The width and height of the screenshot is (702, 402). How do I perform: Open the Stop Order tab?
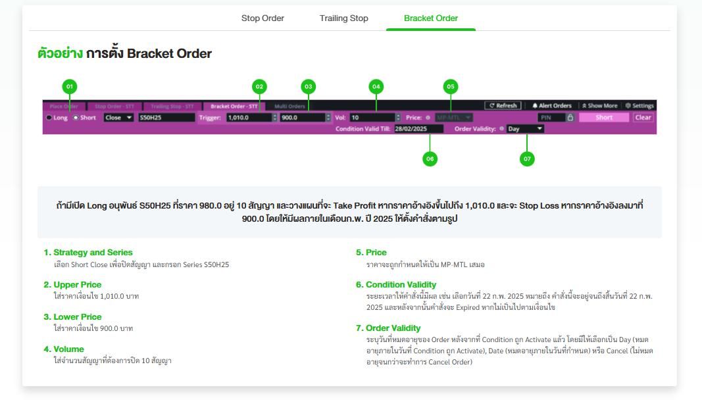[x=263, y=18]
